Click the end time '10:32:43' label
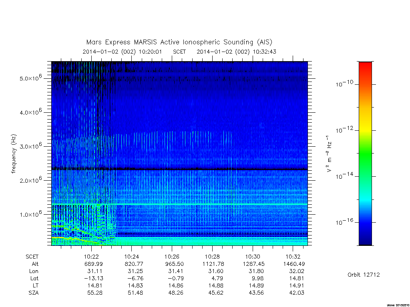Screen dimensions: 410x307 (x=264, y=52)
